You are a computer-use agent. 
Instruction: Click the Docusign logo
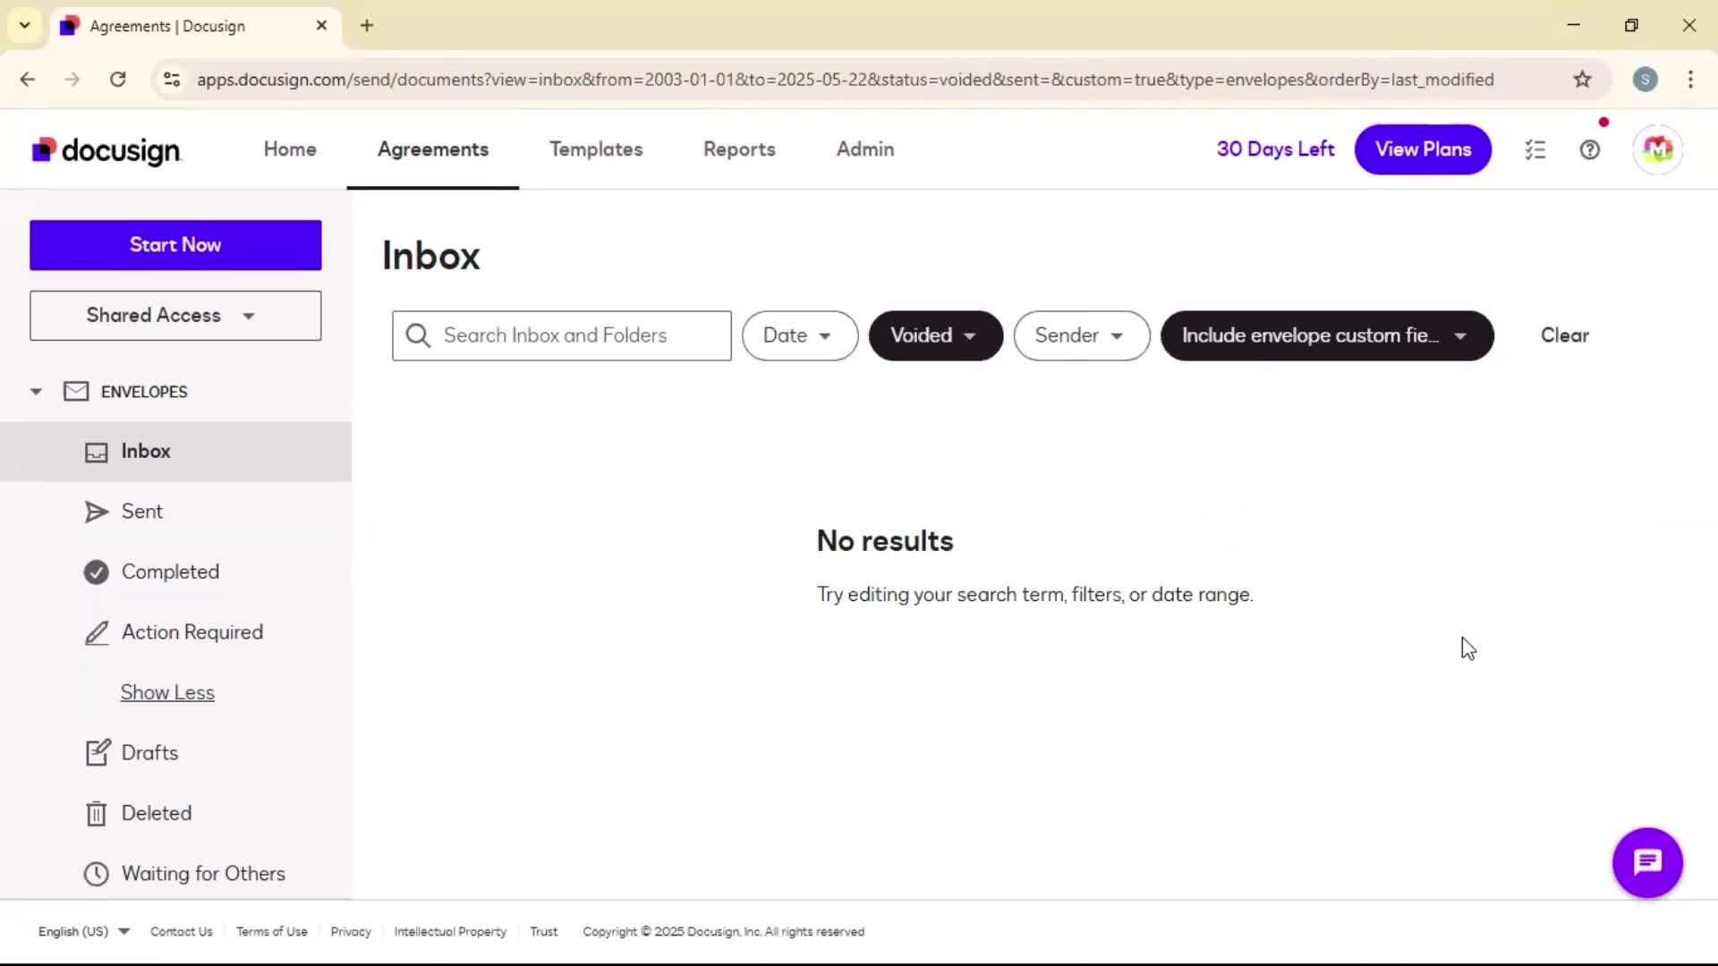106,150
